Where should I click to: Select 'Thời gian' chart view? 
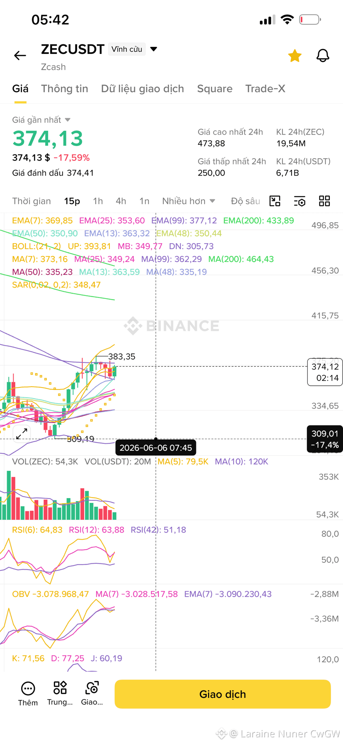[31, 201]
